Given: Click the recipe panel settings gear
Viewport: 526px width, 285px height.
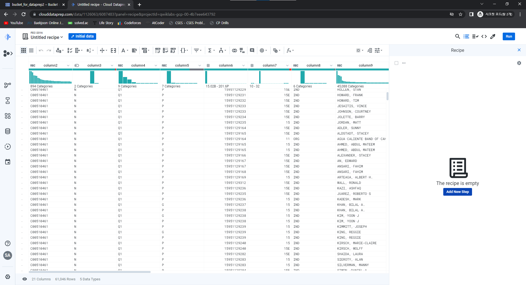Looking at the screenshot, I should (519, 63).
